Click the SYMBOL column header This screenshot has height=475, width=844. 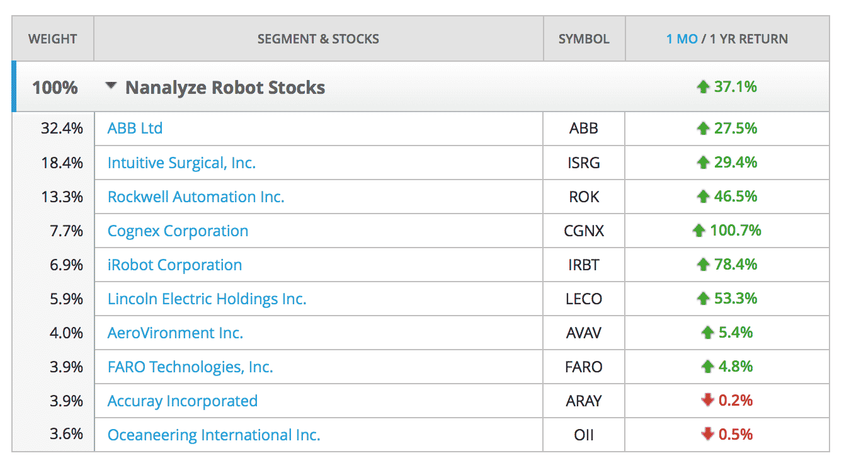(584, 39)
